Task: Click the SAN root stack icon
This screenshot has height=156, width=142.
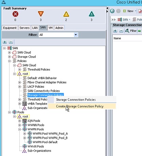Action: click(9, 48)
